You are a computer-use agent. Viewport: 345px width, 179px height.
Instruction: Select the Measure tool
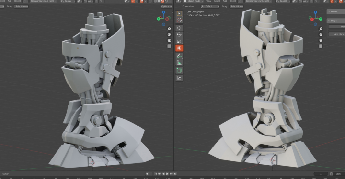pyautogui.click(x=179, y=63)
